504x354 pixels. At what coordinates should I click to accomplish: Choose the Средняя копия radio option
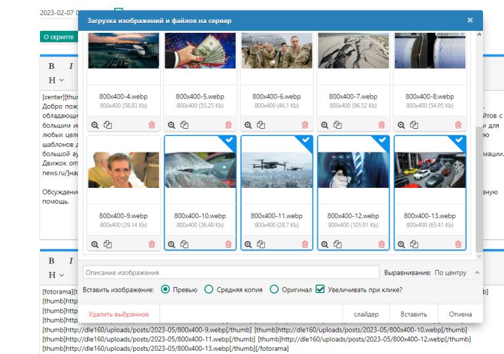[209, 290]
